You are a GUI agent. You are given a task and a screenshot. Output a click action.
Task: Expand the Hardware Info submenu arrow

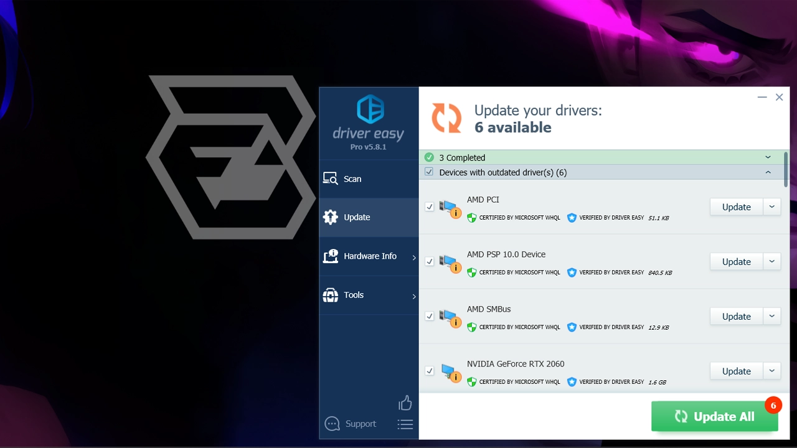(414, 258)
